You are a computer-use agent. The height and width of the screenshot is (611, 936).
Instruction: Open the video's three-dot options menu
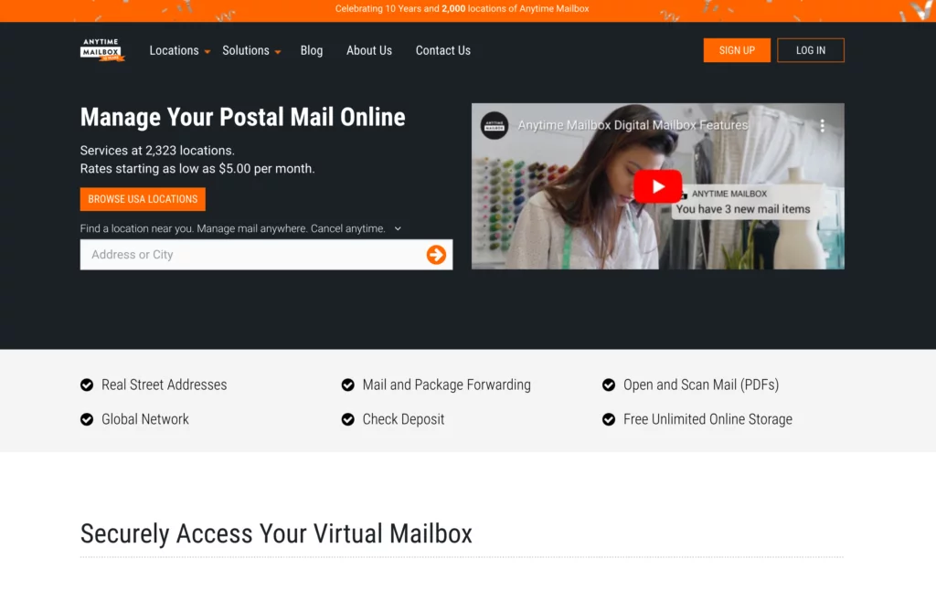pos(822,125)
